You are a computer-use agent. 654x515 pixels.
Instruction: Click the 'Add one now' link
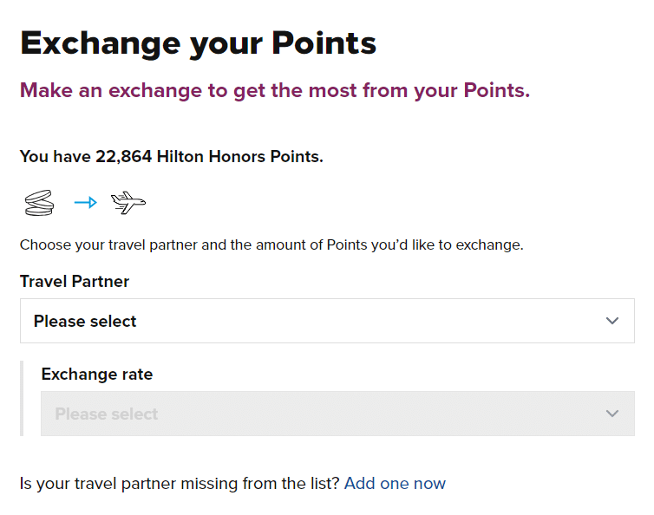pos(395,483)
